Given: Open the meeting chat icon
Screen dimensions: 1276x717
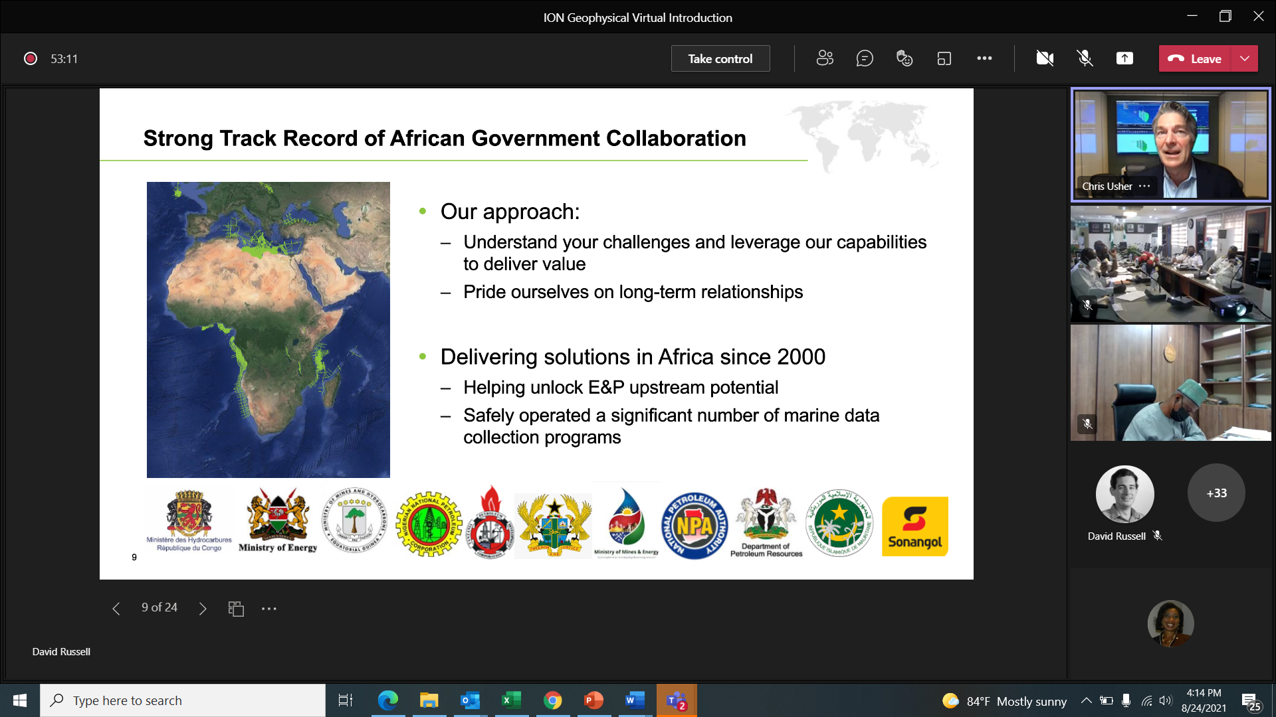Looking at the screenshot, I should (x=865, y=58).
